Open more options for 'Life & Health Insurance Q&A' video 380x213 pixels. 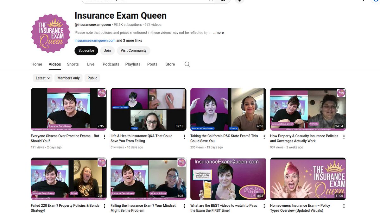click(x=185, y=137)
